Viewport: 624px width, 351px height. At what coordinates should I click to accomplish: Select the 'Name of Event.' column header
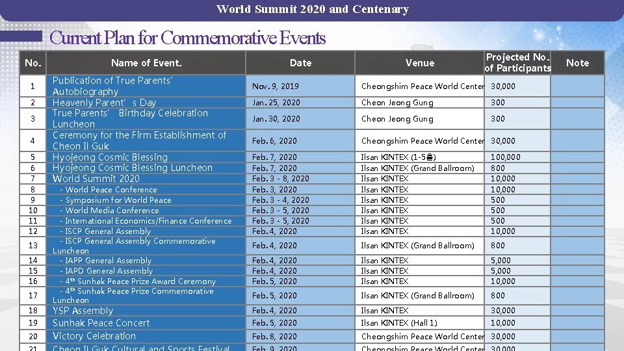pos(146,63)
